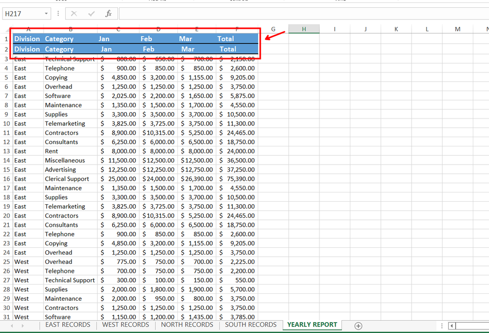Click the 24,000.00 total cell

[237, 151]
